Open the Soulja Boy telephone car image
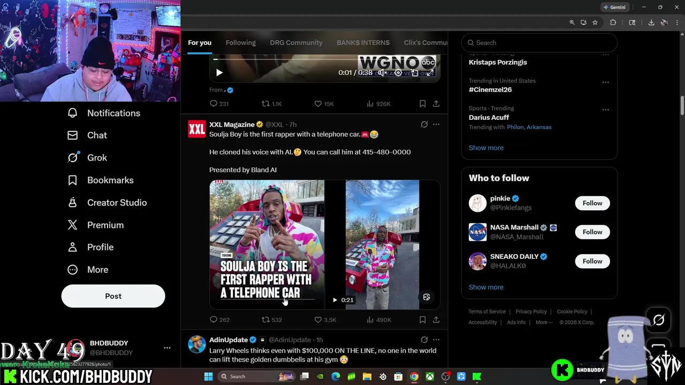 click(267, 244)
